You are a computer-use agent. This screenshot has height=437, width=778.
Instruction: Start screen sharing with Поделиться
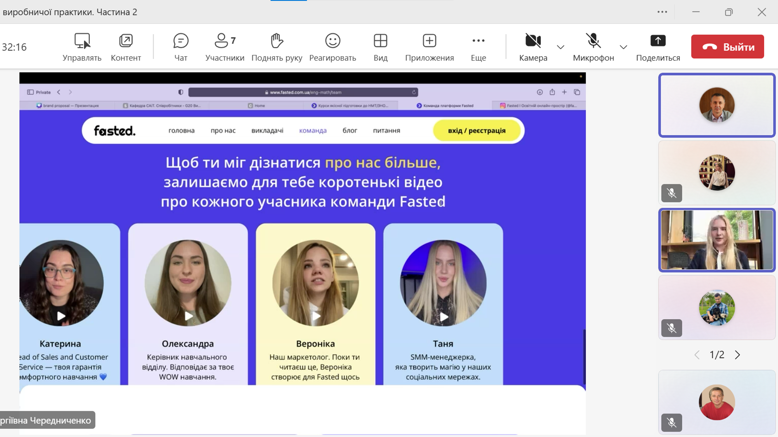pos(658,47)
